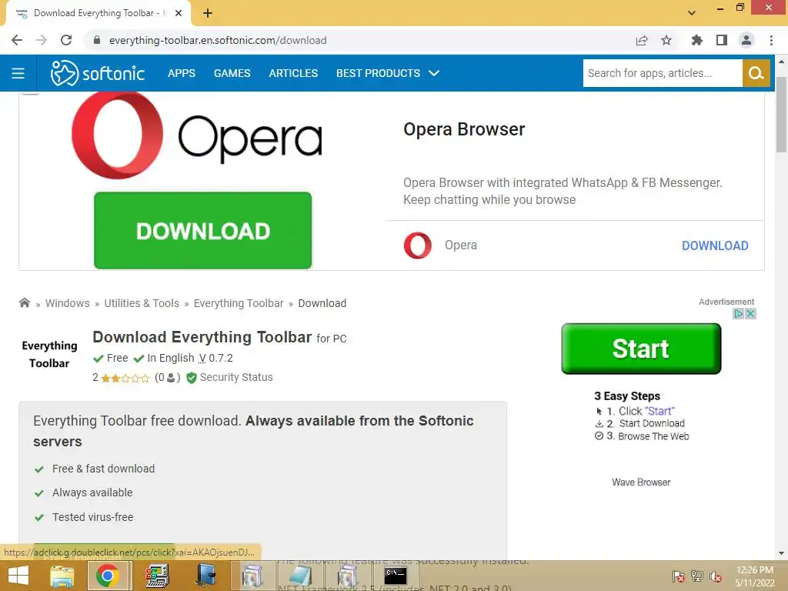Open the ARTICLES section

293,73
